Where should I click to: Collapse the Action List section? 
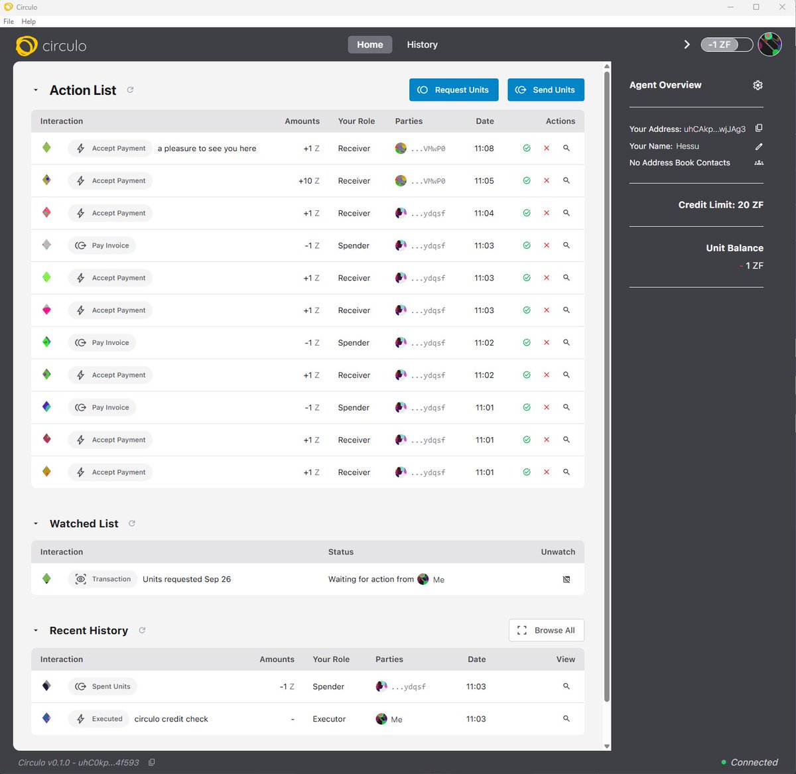pos(36,90)
